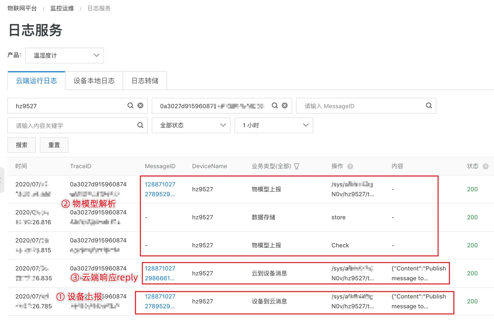Click search icon in TraceID field
Image resolution: width=494 pixels, height=324 pixels.
pos(275,106)
